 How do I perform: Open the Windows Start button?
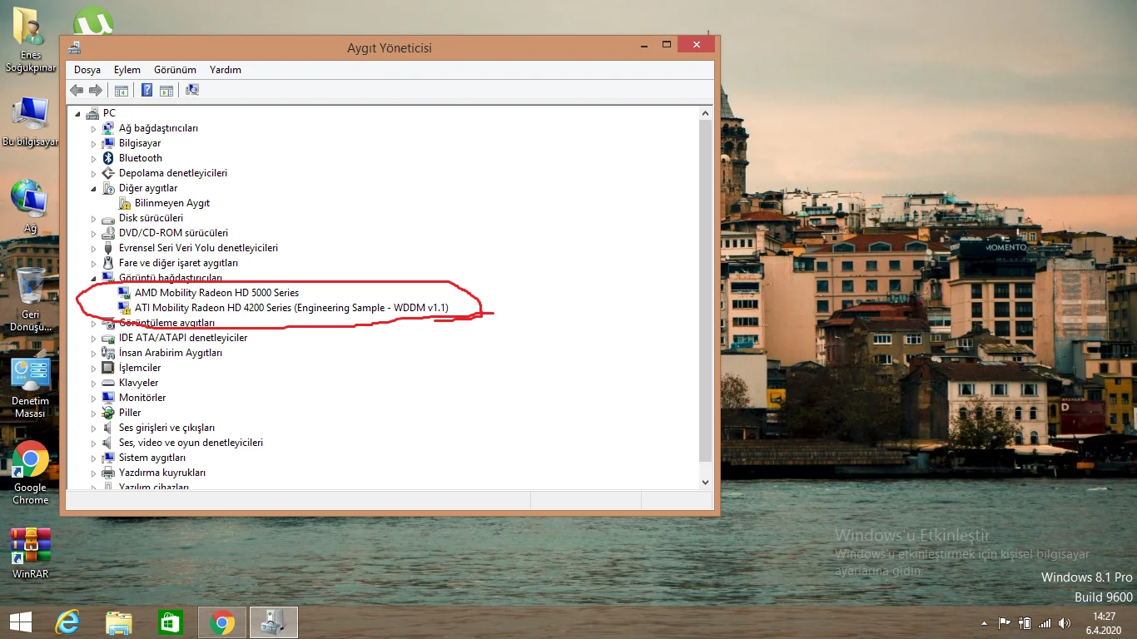pyautogui.click(x=20, y=622)
